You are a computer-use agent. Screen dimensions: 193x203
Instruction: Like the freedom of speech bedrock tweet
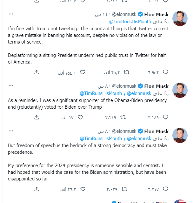click(83, 189)
